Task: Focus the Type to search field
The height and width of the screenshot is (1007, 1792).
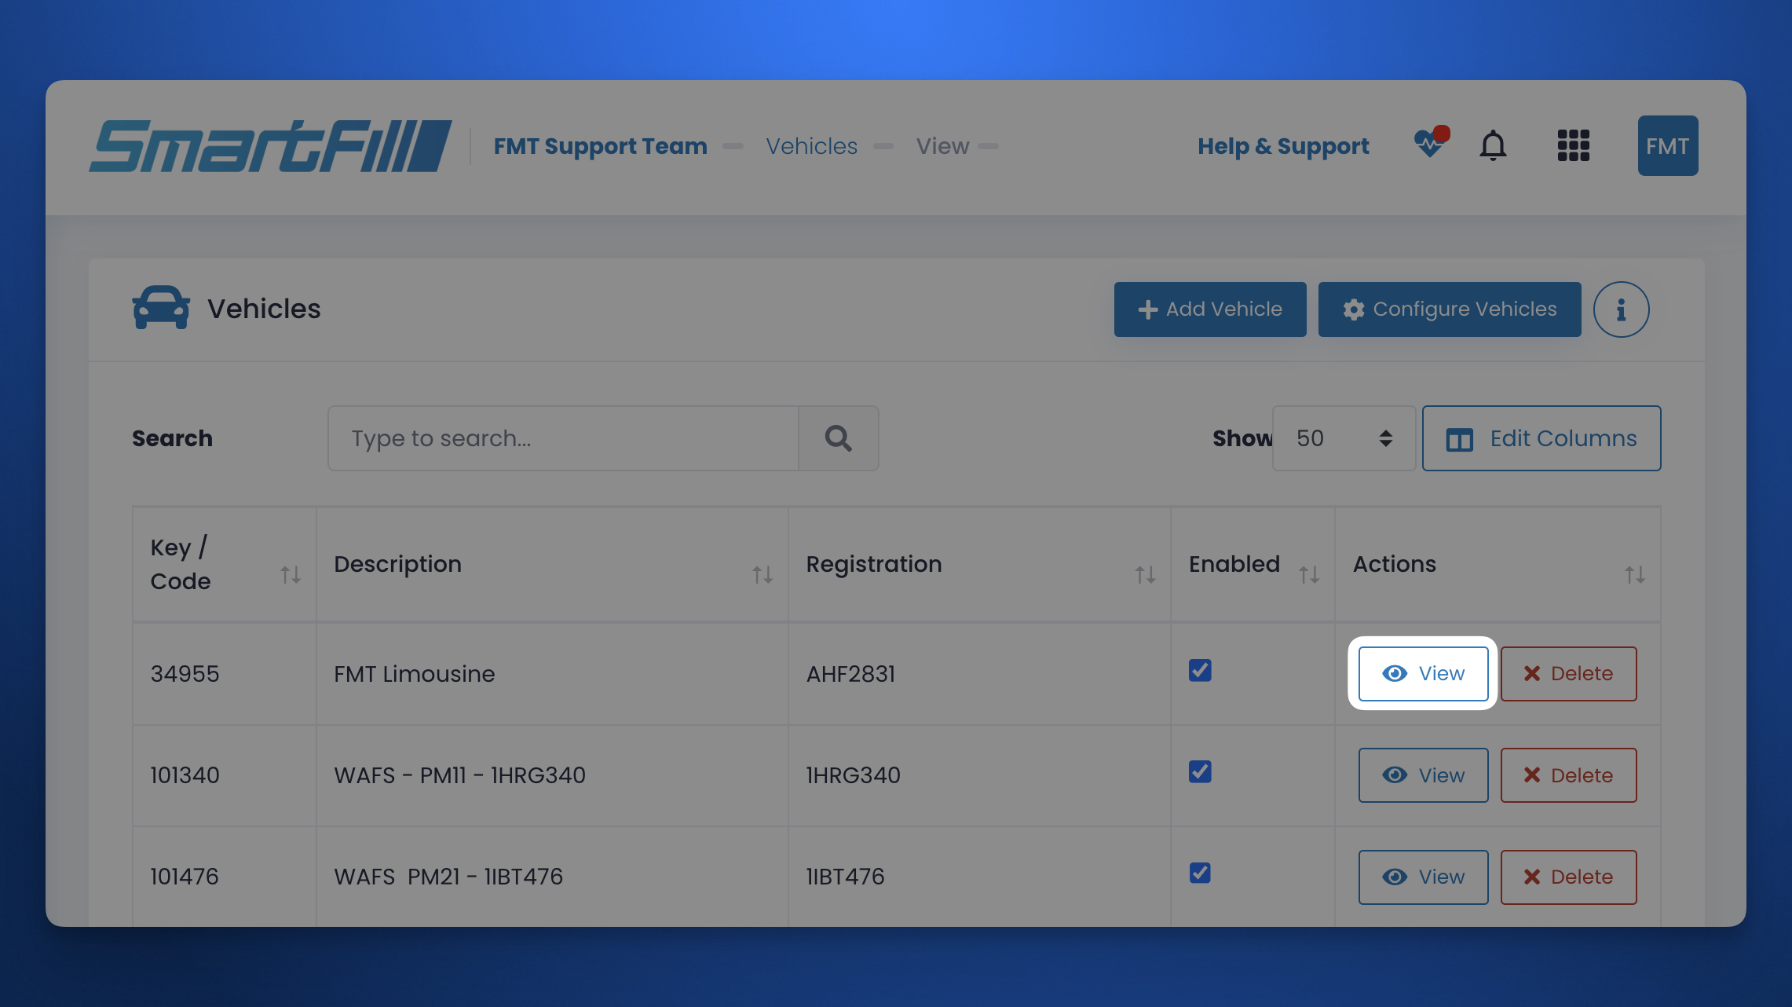Action: [x=563, y=438]
